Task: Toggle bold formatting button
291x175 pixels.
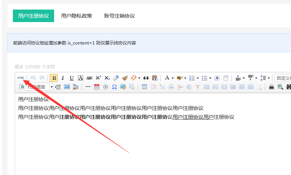Action: tap(54, 78)
